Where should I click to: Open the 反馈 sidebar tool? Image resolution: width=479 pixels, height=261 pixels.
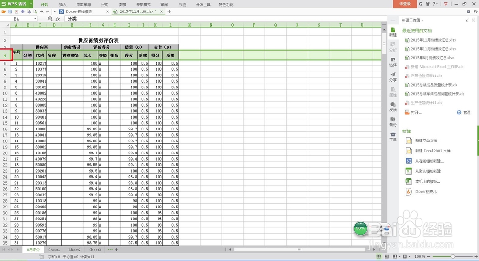pos(393,107)
